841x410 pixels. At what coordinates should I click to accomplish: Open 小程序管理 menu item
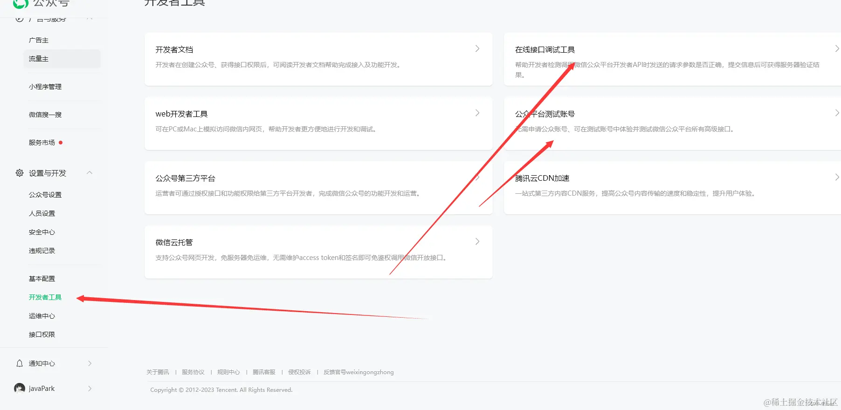[45, 87]
